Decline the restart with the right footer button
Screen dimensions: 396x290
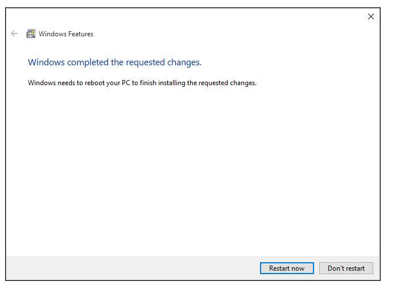[x=346, y=268]
